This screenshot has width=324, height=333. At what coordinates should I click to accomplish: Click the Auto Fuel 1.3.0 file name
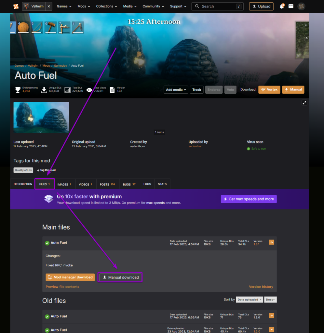[59, 316]
